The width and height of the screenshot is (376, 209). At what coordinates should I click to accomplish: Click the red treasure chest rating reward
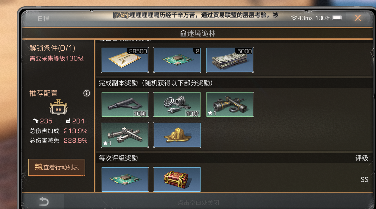[x=177, y=179]
